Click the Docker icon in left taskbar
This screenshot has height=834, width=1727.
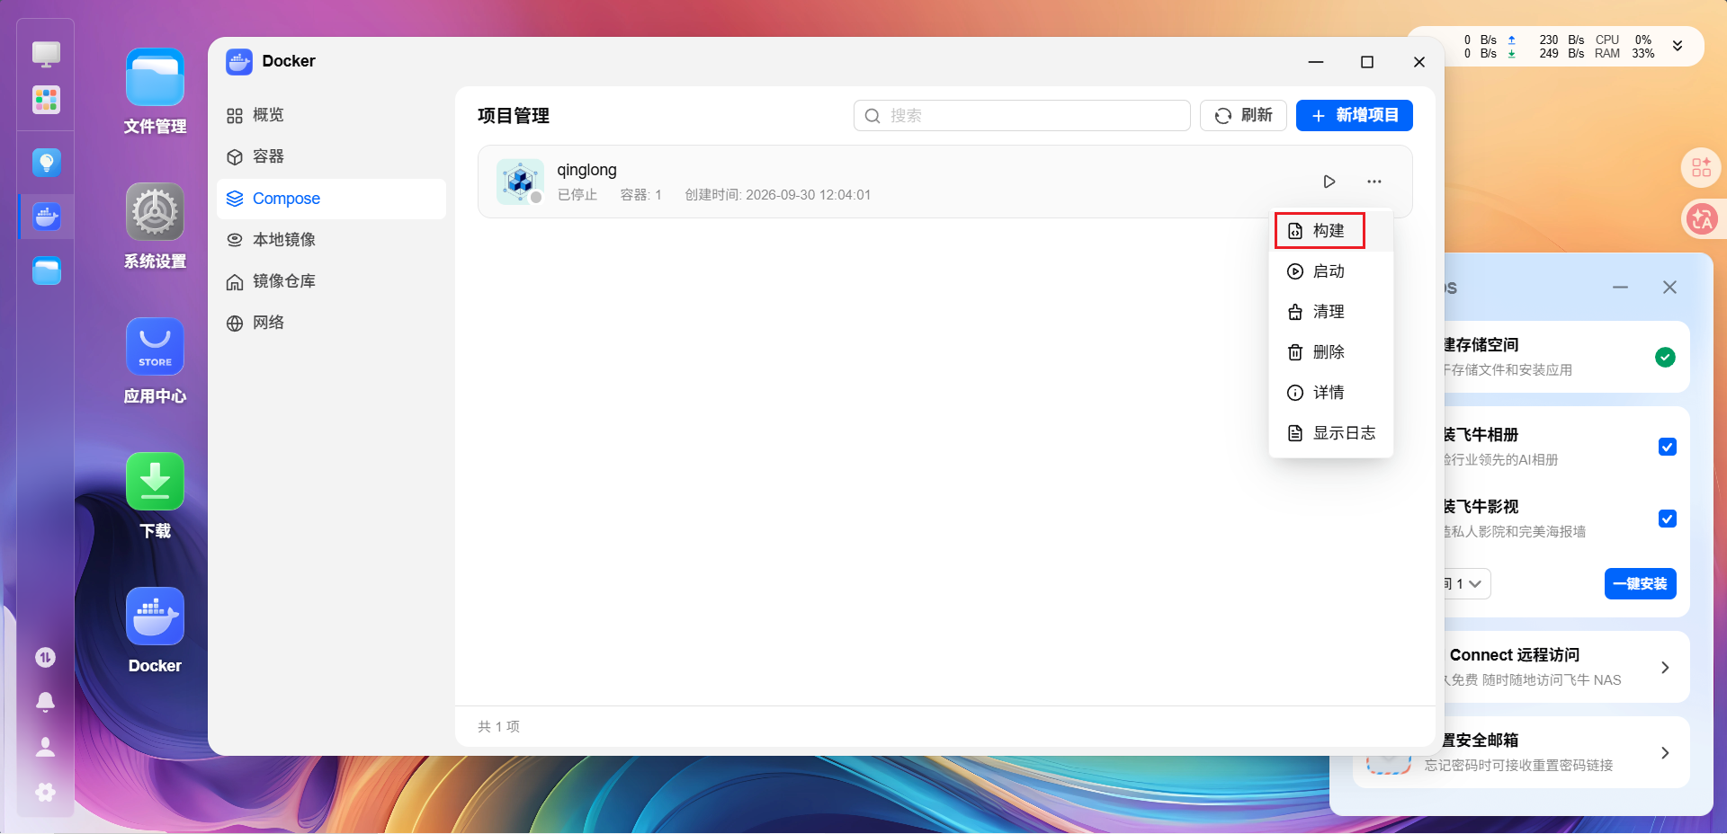tap(46, 217)
